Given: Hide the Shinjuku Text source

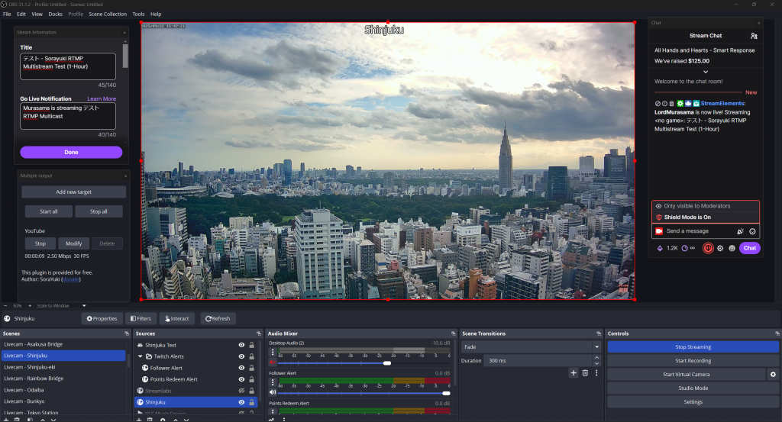Looking at the screenshot, I should click(x=241, y=346).
